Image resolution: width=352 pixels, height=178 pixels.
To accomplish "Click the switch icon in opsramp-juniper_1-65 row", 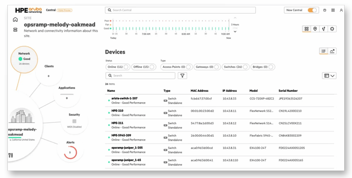I will click(165, 162).
